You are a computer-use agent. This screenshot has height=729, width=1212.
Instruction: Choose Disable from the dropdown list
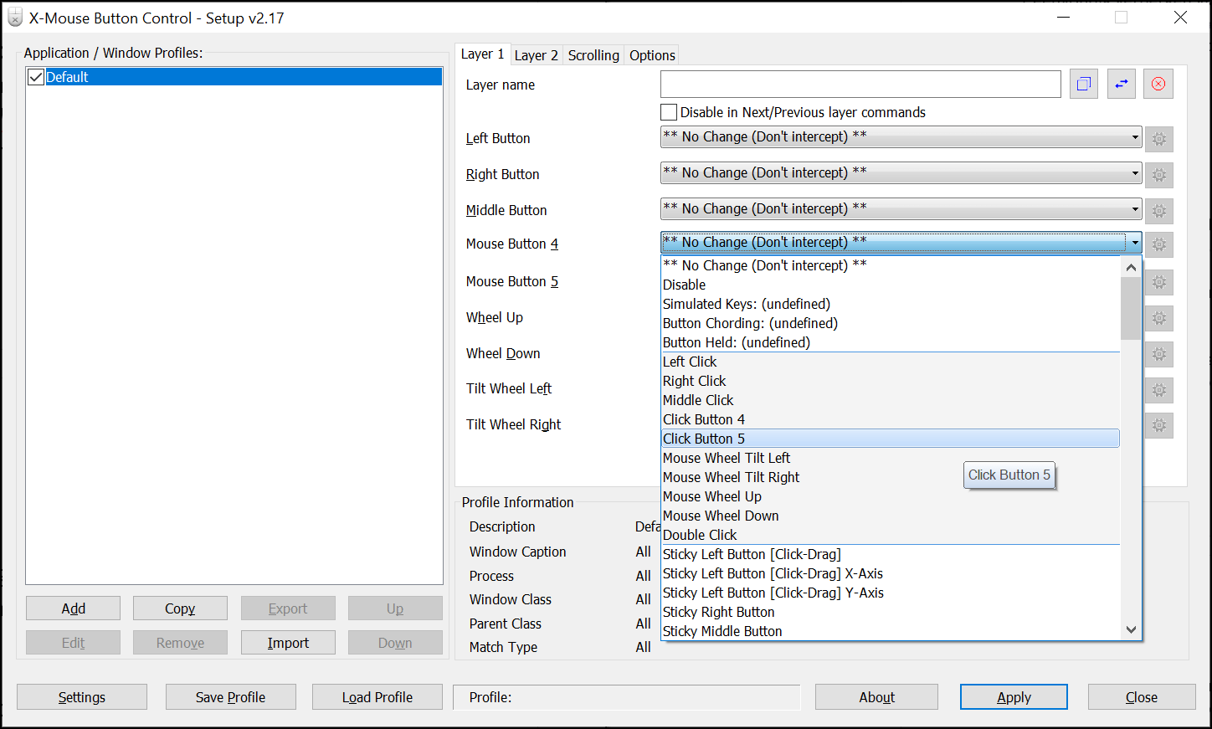click(x=891, y=285)
